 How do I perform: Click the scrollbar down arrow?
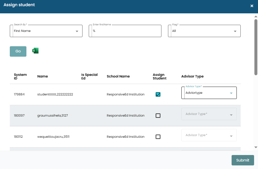(x=256, y=147)
